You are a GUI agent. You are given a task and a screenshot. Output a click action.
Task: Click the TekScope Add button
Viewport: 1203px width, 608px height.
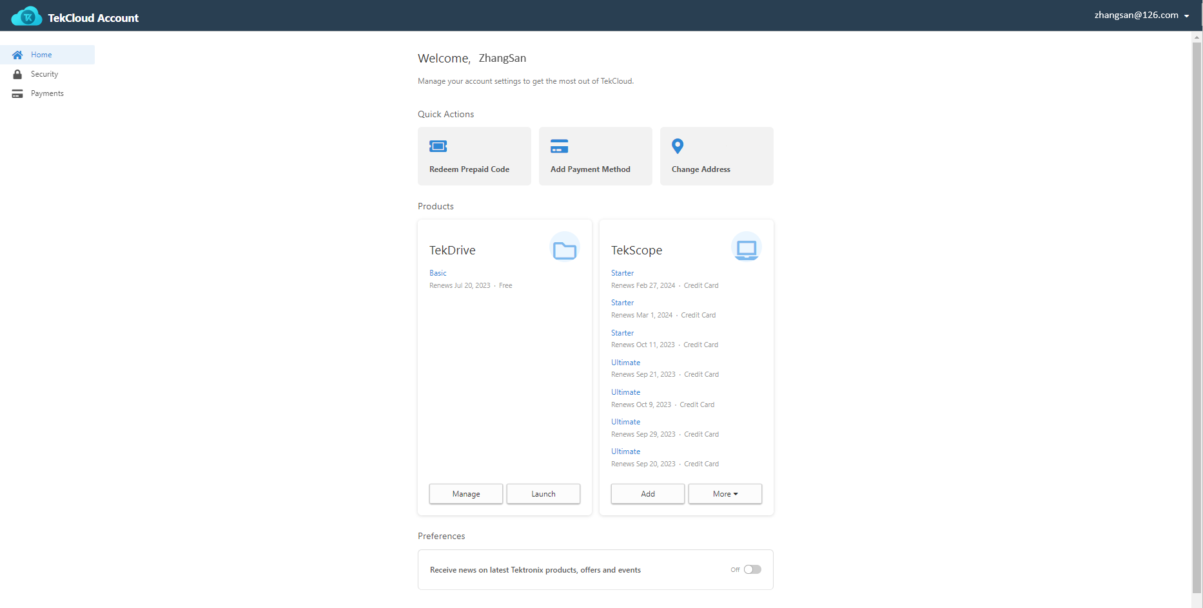click(x=648, y=494)
